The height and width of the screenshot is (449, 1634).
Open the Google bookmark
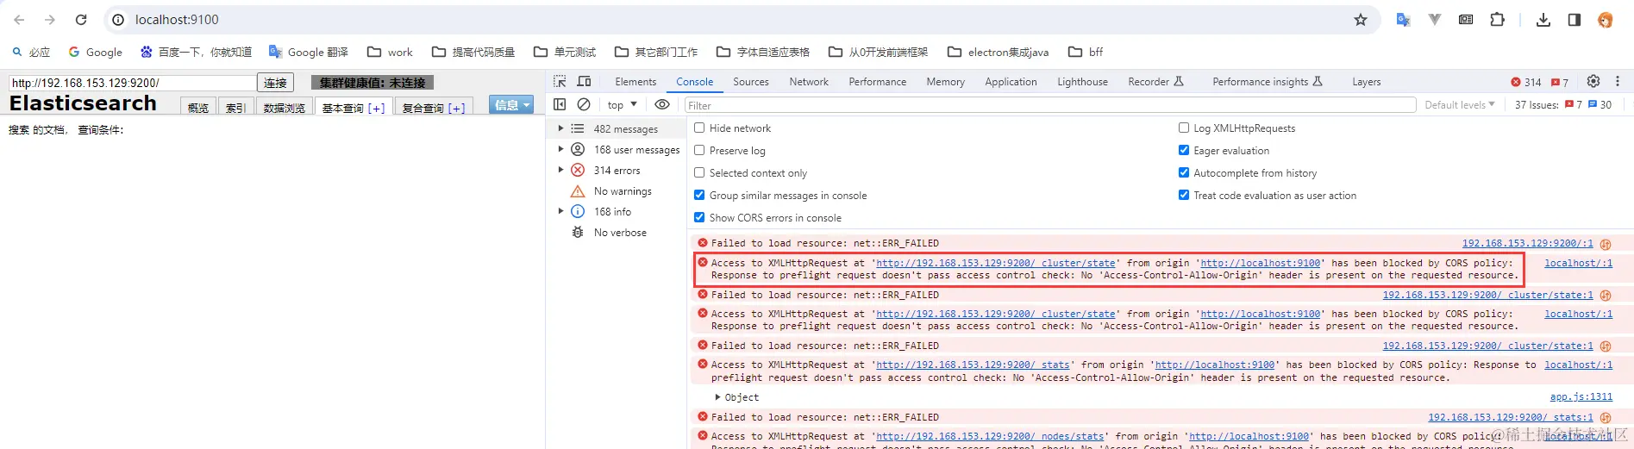pos(95,52)
